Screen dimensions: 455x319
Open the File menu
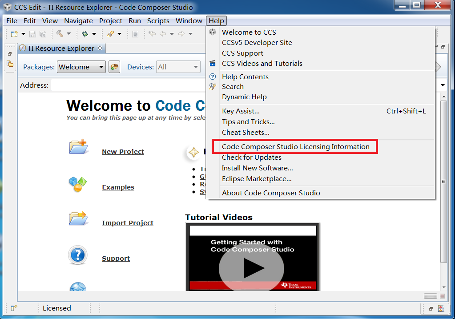click(12, 21)
